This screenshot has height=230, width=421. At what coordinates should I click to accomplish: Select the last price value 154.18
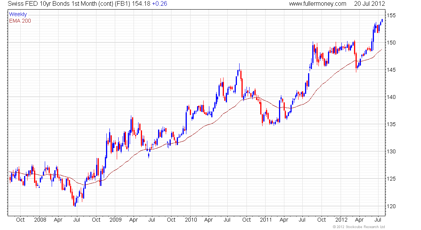click(x=141, y=3)
